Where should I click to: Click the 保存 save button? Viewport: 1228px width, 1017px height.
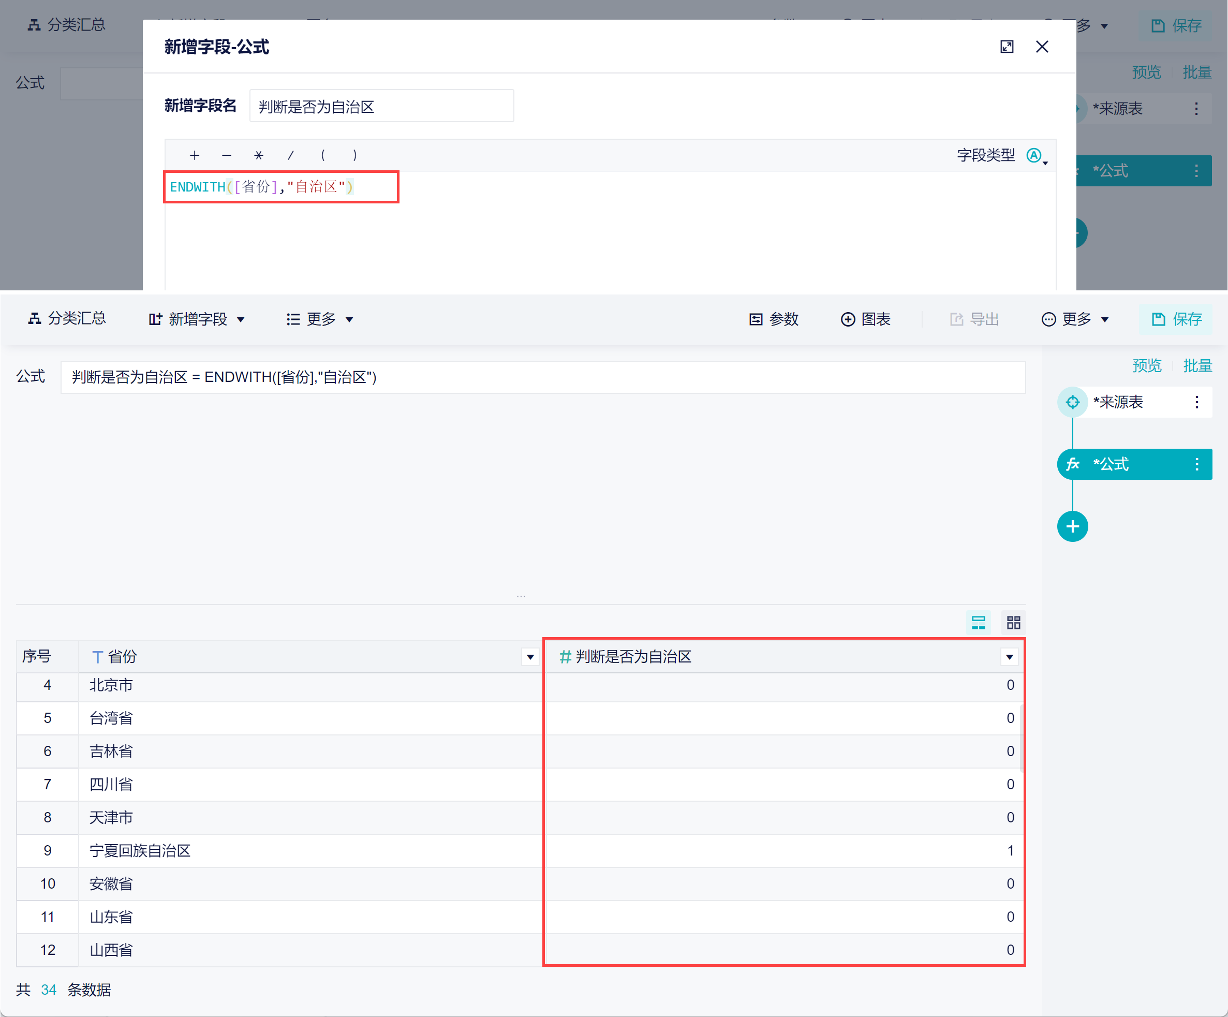click(x=1176, y=319)
